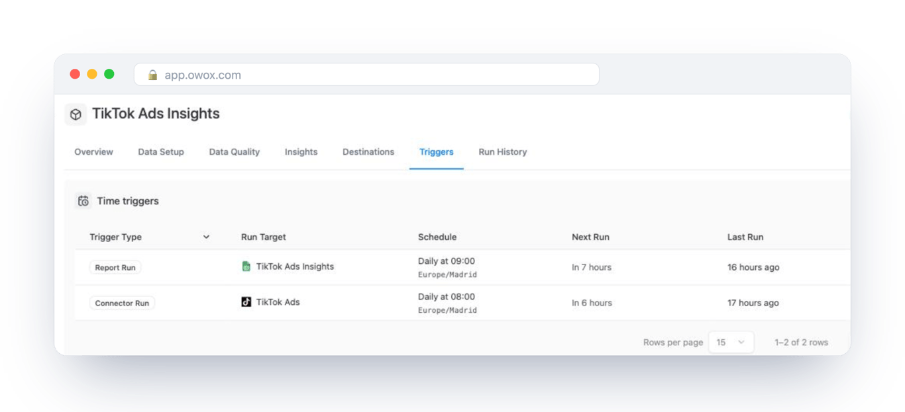Open the Overview tab

pos(93,152)
